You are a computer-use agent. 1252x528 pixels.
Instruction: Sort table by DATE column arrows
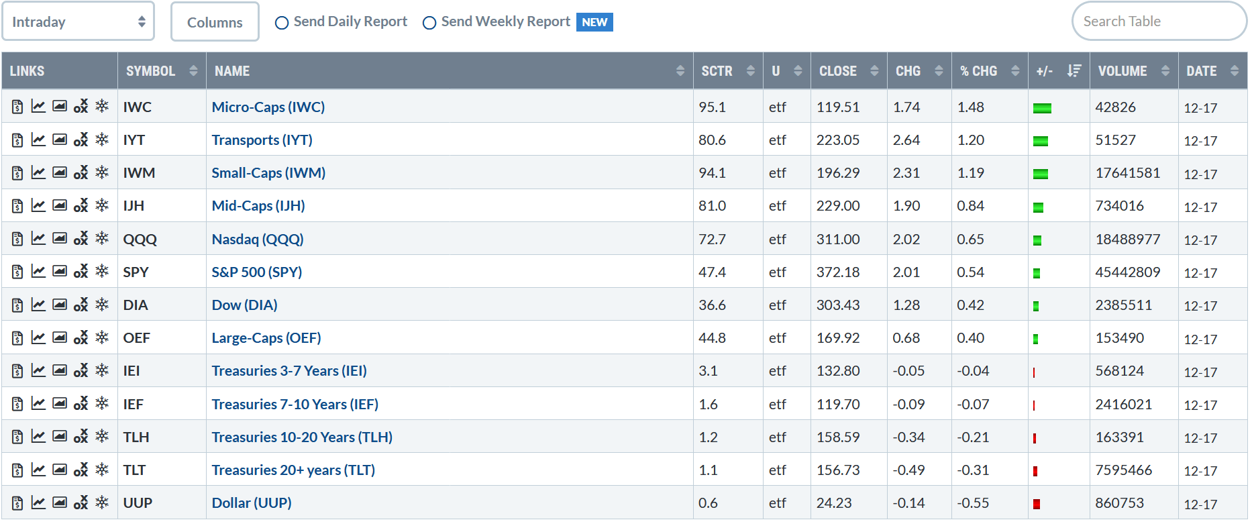[1235, 70]
